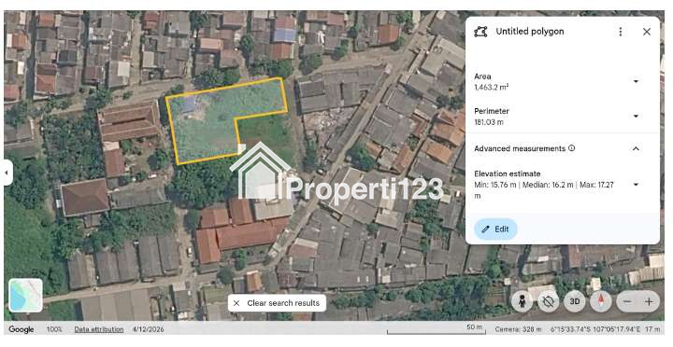The image size is (673, 347).
Task: Click the rotation-off view icon
Action: [x=548, y=301]
